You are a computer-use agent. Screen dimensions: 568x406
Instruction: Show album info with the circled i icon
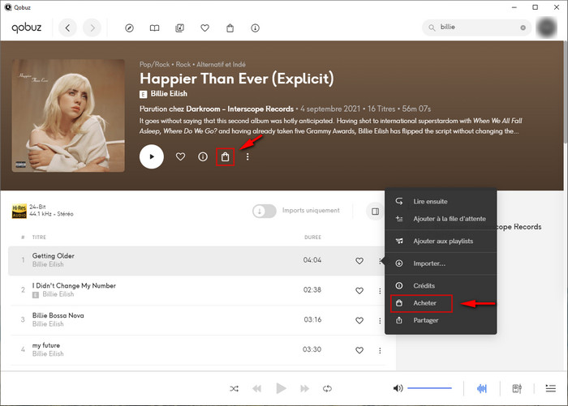(x=203, y=156)
